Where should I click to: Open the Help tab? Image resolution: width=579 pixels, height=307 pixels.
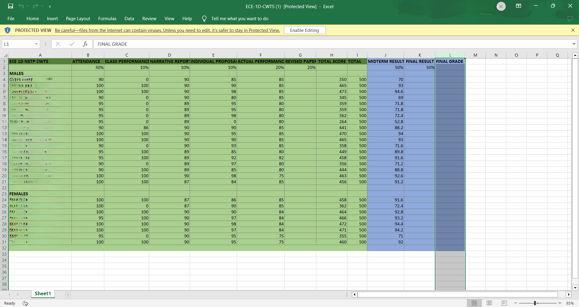click(187, 19)
